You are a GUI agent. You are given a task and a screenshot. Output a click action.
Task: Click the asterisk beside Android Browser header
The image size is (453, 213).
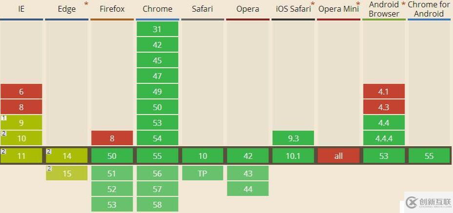(x=403, y=4)
